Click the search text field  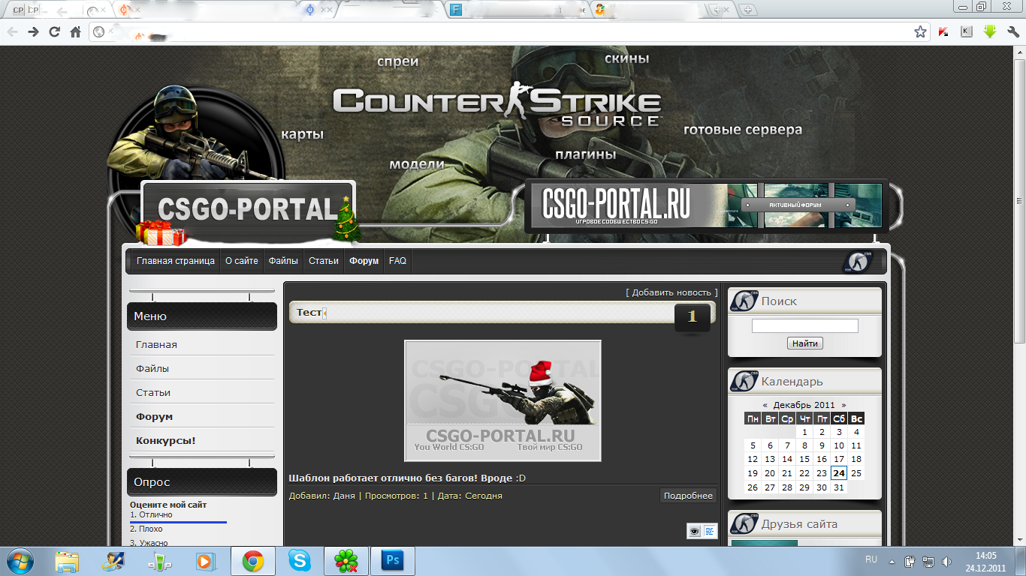(804, 325)
